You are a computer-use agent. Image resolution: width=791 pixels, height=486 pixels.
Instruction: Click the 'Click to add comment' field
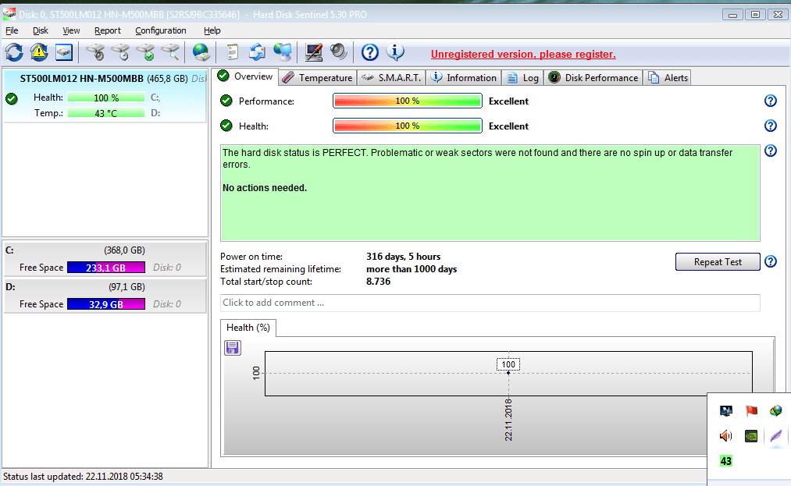[x=490, y=303]
